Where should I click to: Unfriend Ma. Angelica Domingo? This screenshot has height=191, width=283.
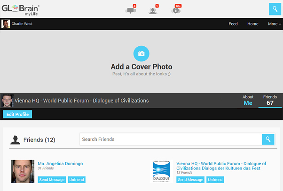(77, 180)
